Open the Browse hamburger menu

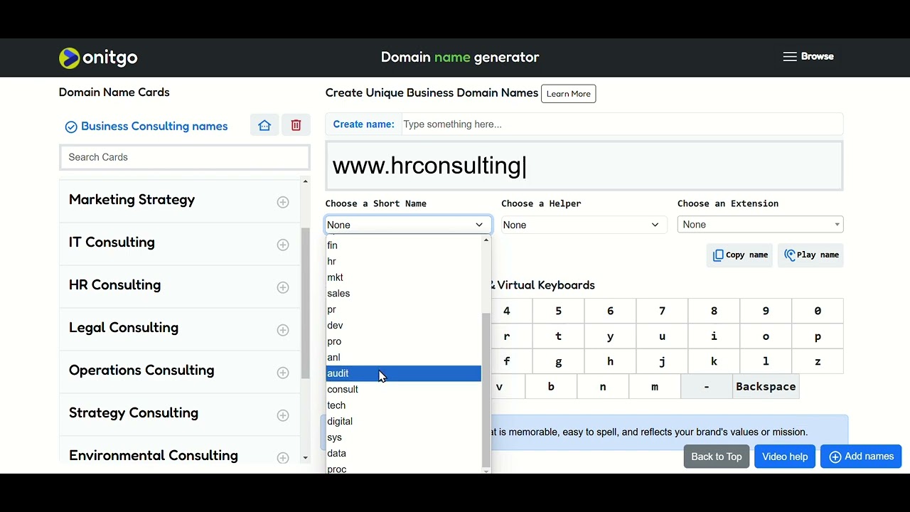click(x=808, y=57)
